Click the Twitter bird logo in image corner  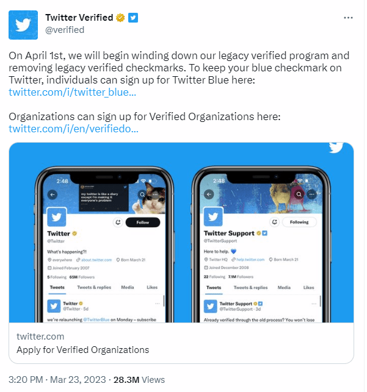pos(336,148)
